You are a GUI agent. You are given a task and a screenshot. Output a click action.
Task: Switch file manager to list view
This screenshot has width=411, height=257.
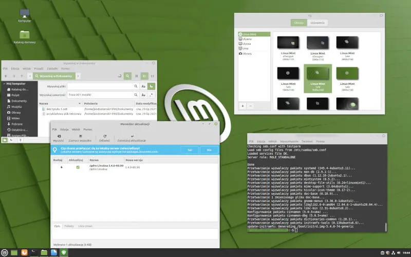click(x=144, y=76)
